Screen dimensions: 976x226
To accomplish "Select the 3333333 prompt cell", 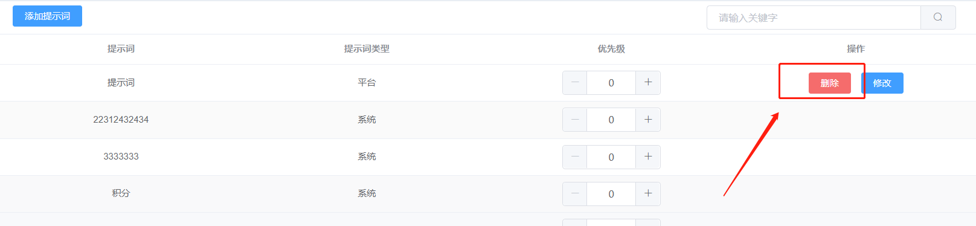I will pyautogui.click(x=121, y=157).
